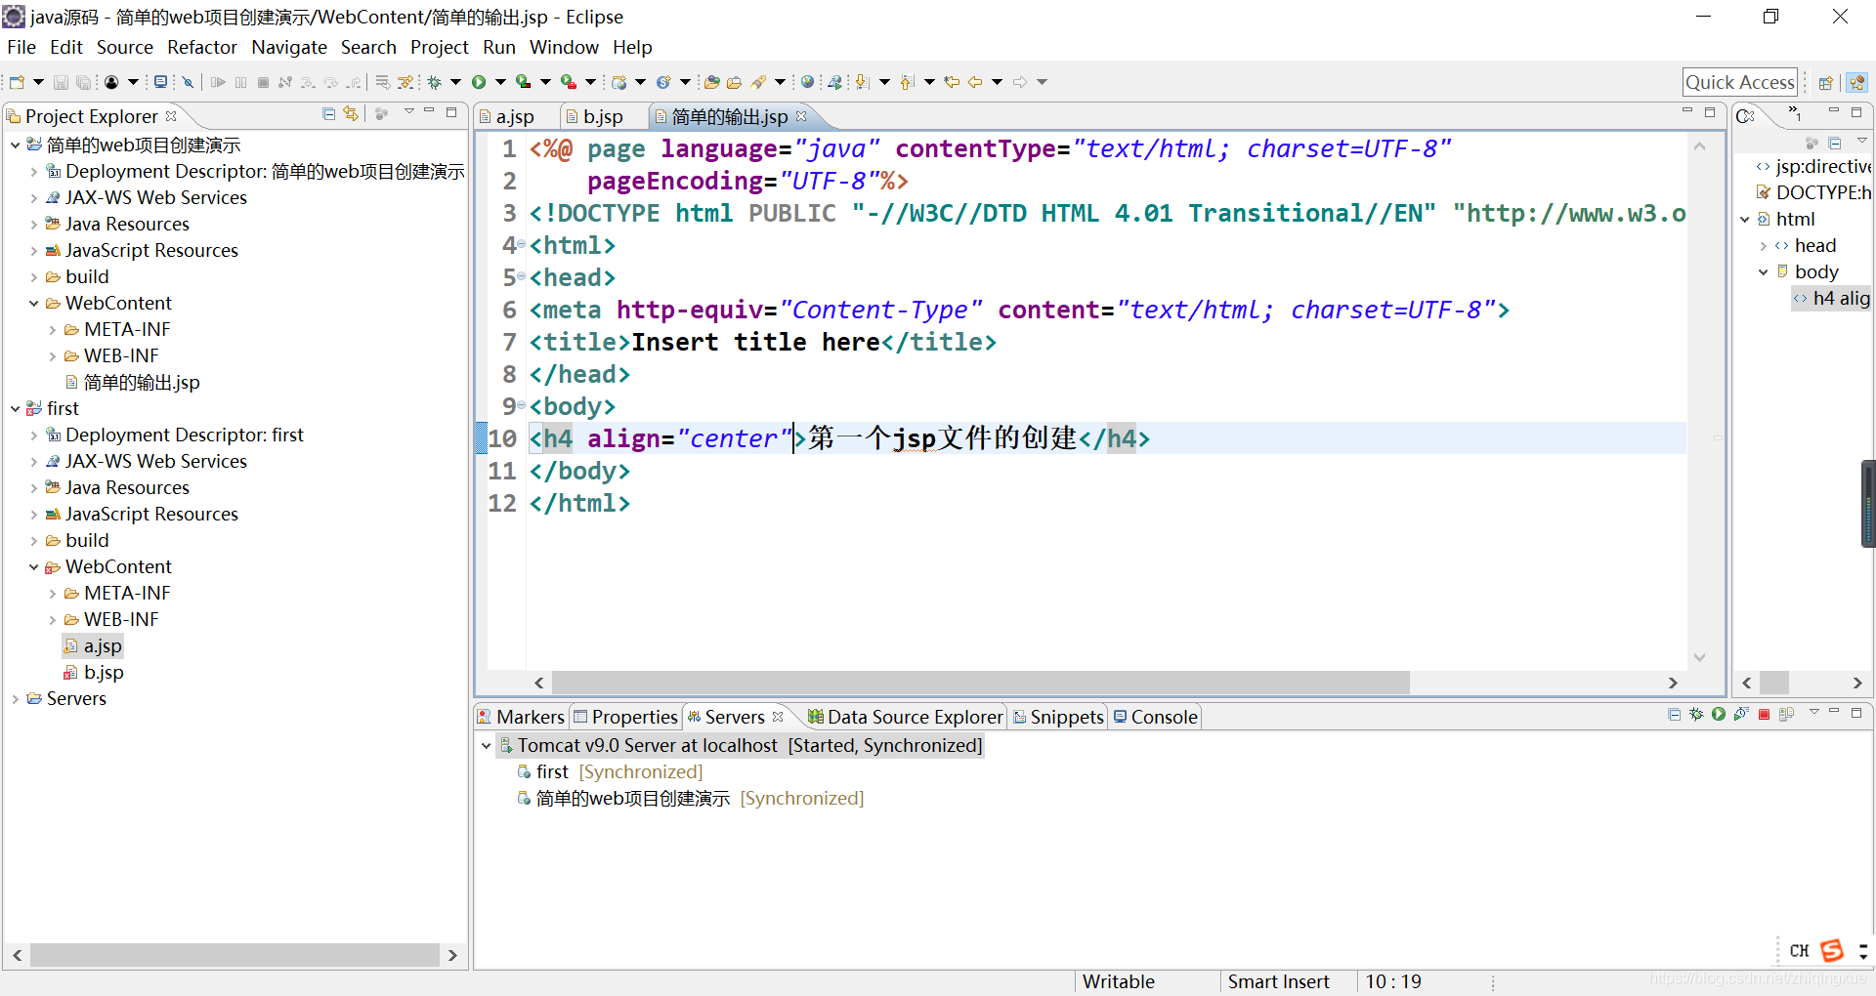
Task: Toggle Link with Editor in Project Explorer
Action: (351, 114)
